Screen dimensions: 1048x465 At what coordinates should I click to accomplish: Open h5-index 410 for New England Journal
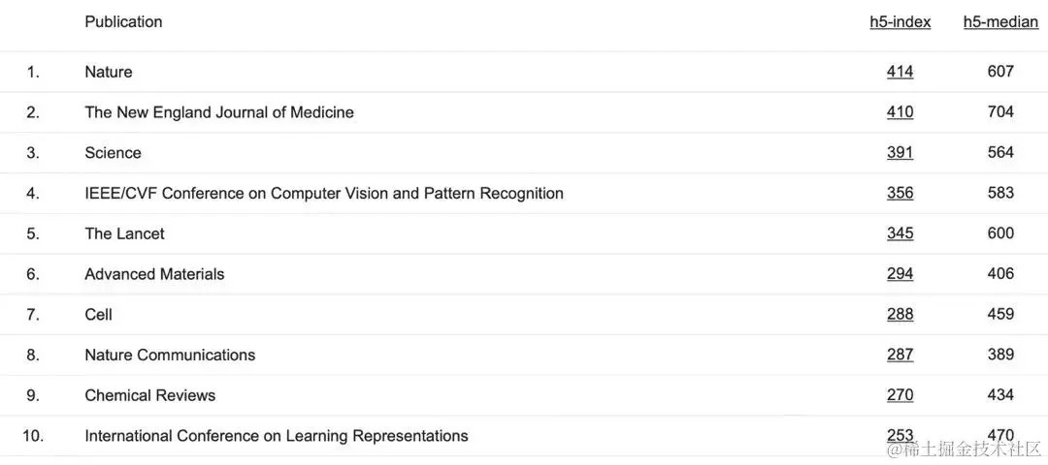(900, 112)
